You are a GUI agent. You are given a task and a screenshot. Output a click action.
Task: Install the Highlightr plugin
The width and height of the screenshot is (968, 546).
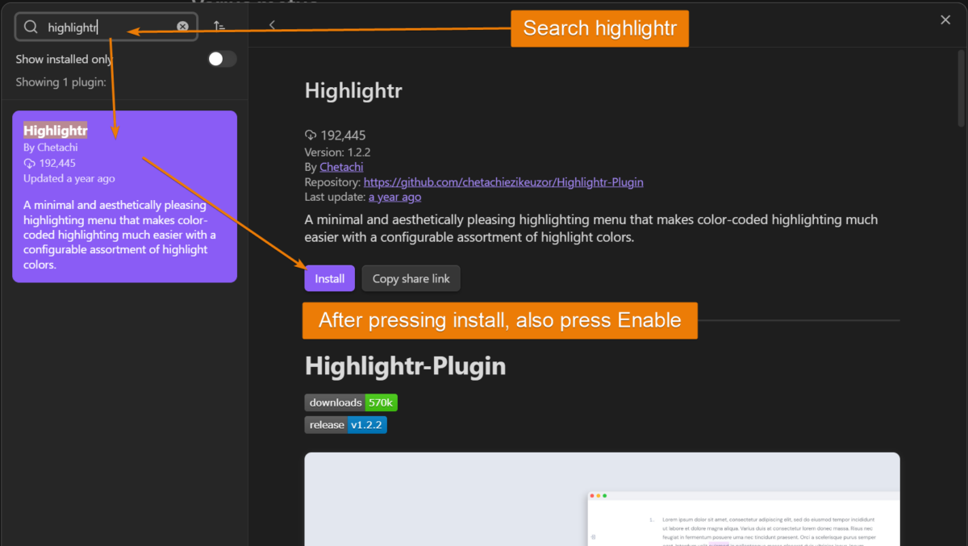pos(329,277)
